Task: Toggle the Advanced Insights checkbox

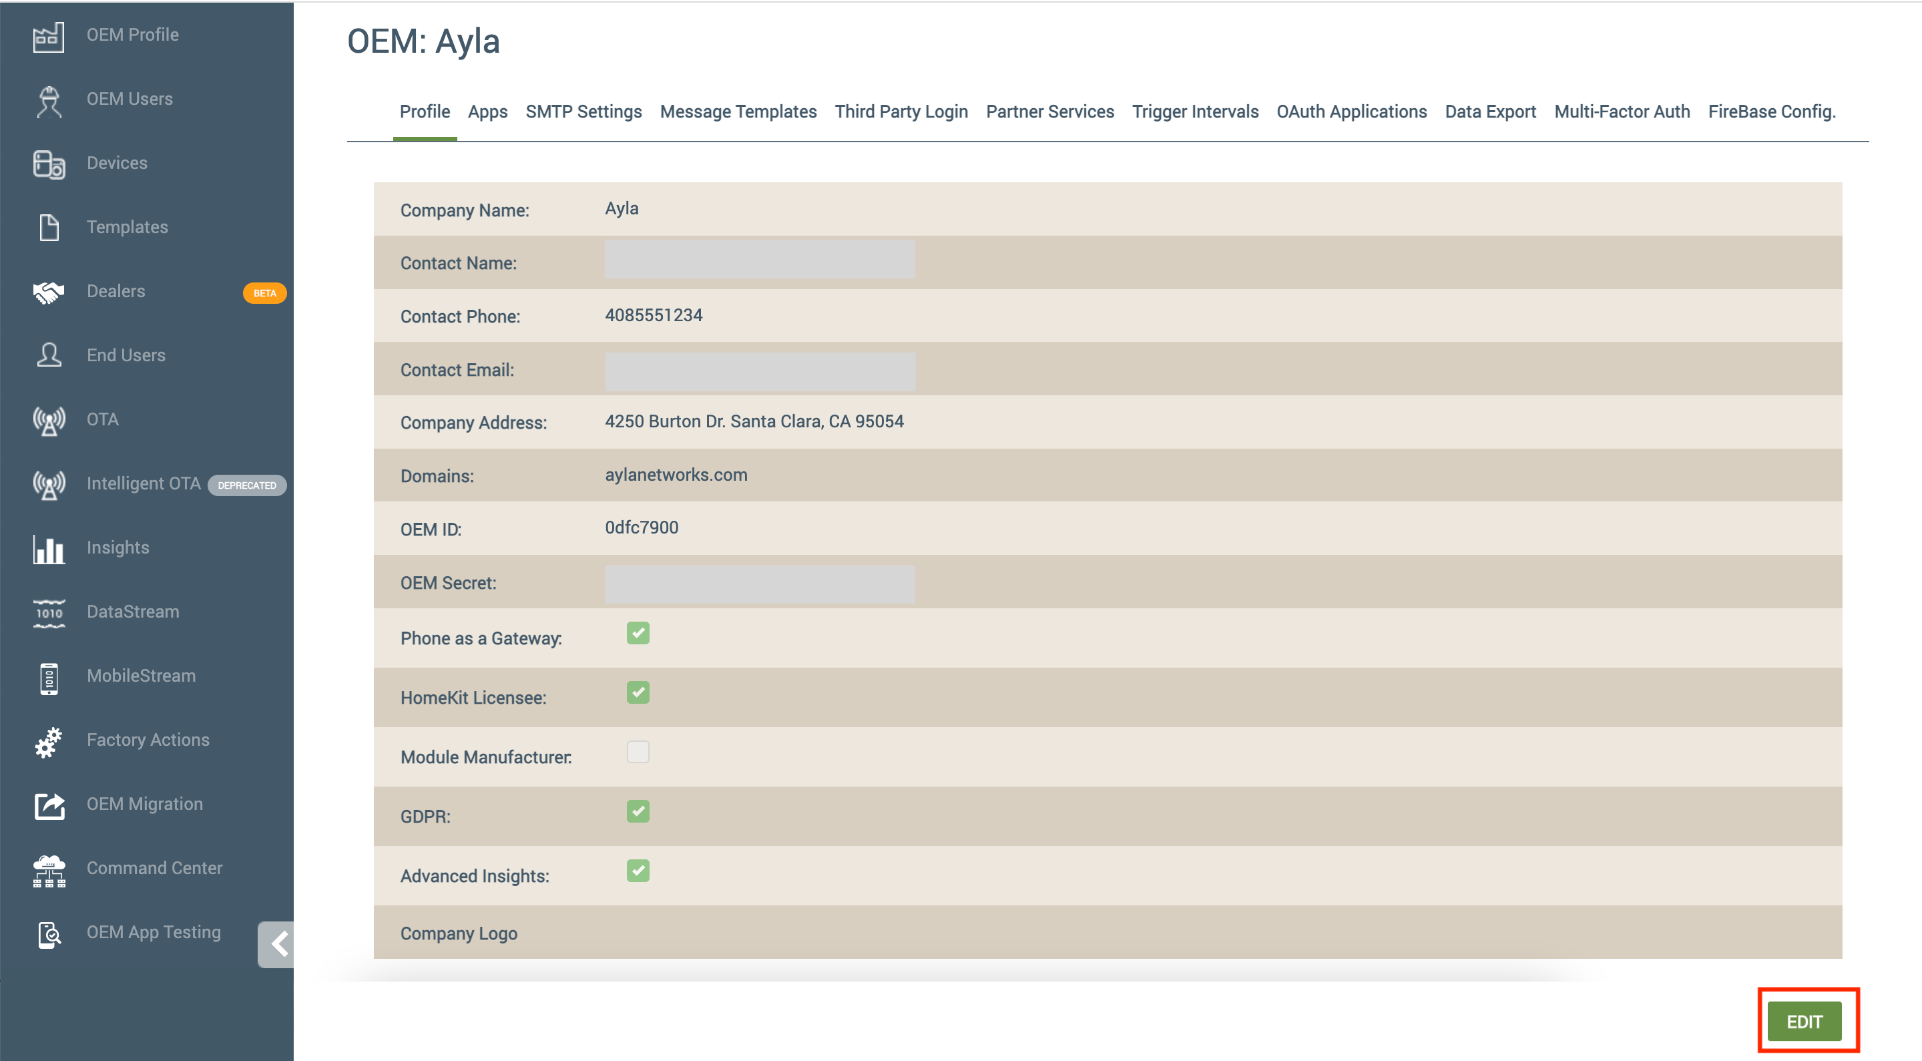Action: [637, 870]
